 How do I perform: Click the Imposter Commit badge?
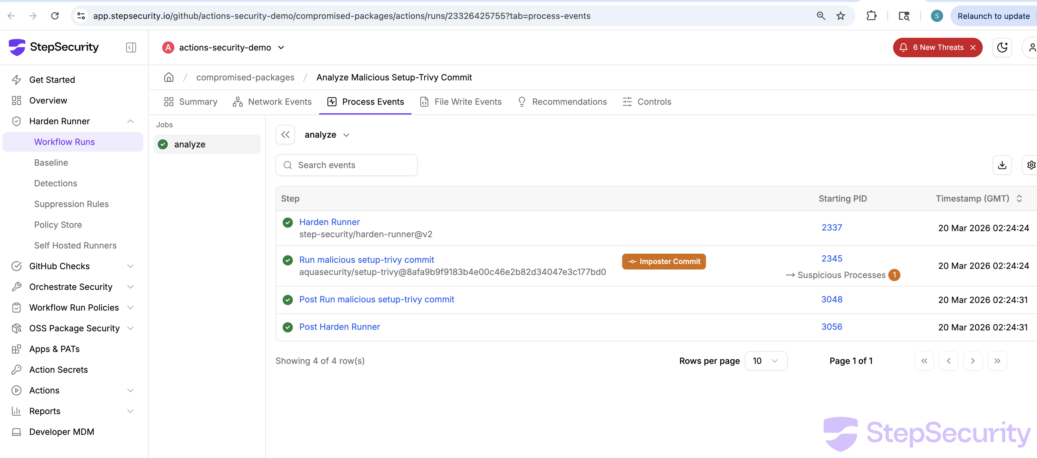[663, 261]
